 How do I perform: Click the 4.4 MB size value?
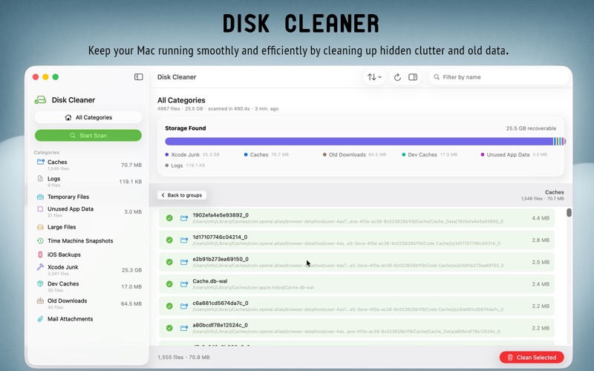pos(541,218)
